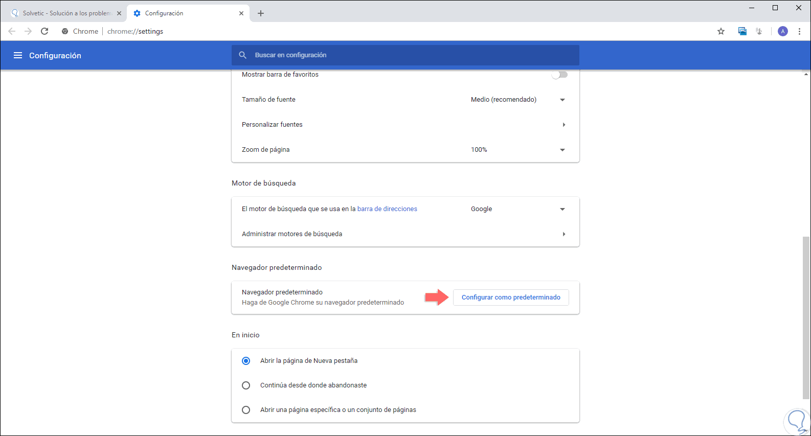The height and width of the screenshot is (436, 811).
Task: Open the search engine Google dropdown
Action: (517, 209)
